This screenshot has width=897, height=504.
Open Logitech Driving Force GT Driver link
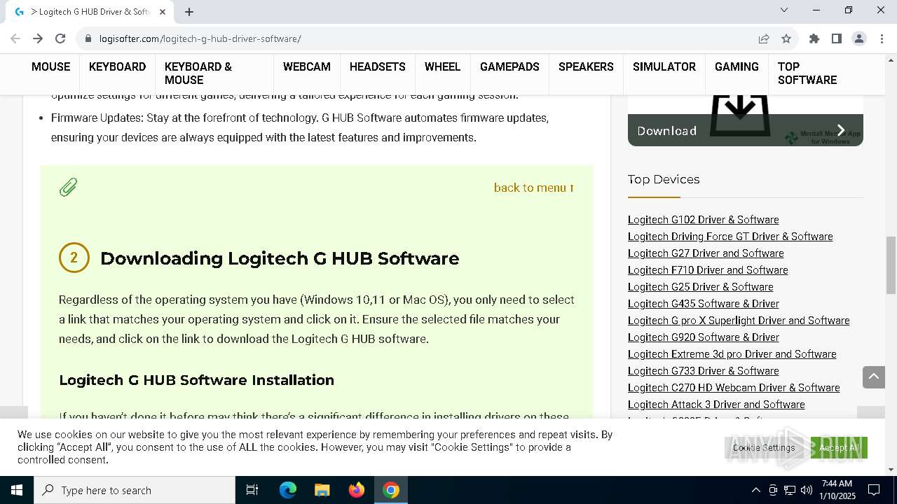click(x=730, y=237)
